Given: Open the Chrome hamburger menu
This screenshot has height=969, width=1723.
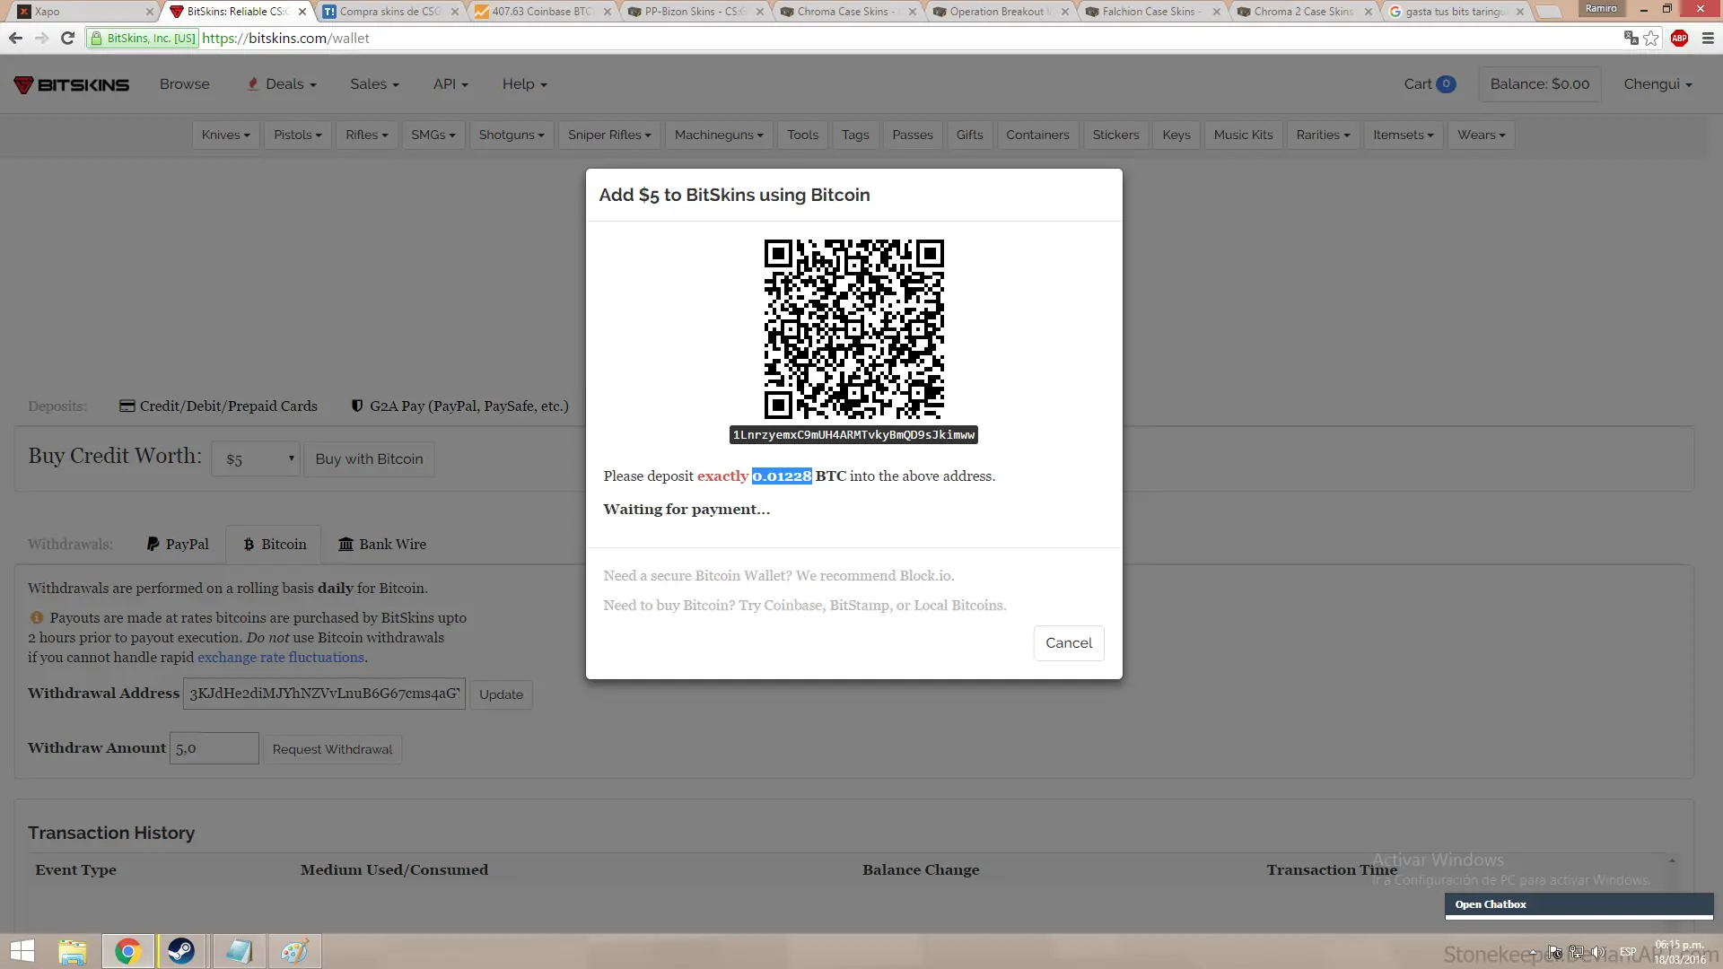Looking at the screenshot, I should pyautogui.click(x=1708, y=39).
